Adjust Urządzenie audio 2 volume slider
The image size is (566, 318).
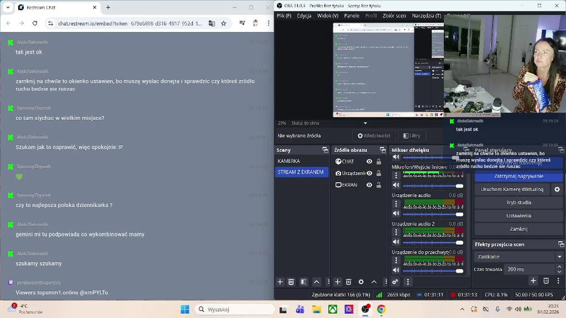point(433,242)
